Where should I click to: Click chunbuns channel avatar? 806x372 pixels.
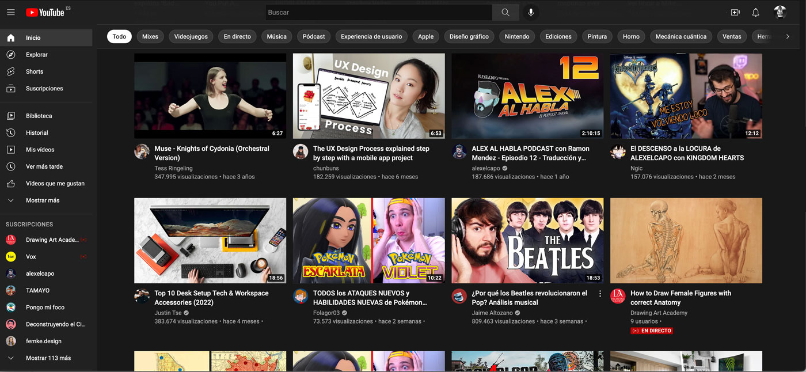pos(301,151)
